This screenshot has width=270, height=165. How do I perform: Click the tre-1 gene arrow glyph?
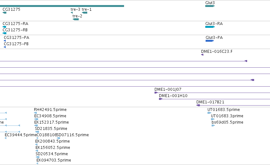(84, 13)
